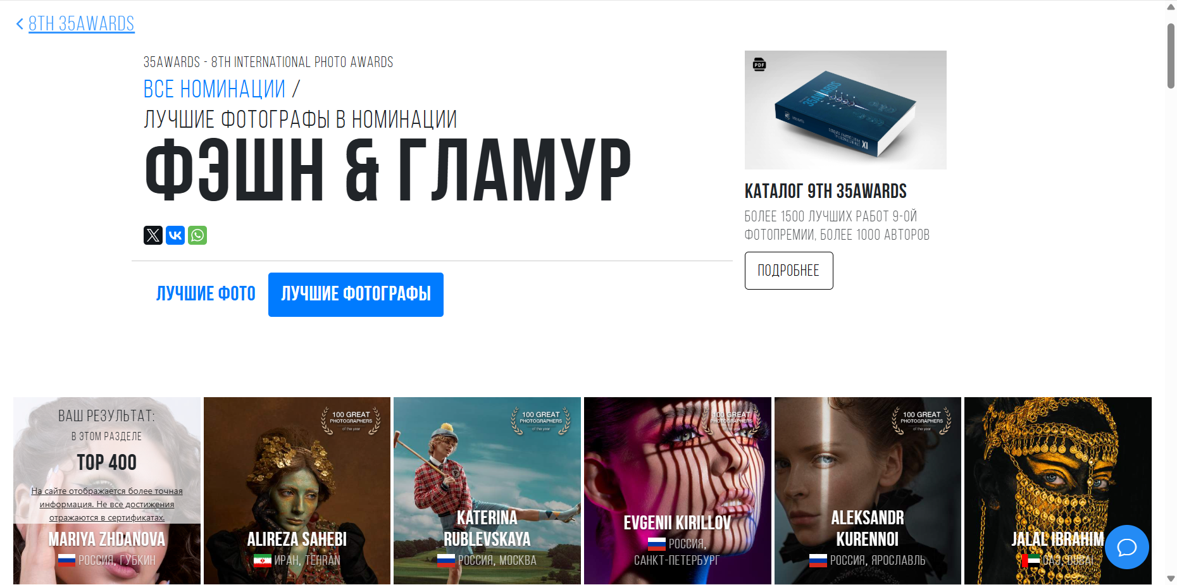Share the page on X (Twitter)
This screenshot has height=585, width=1177.
pos(153,235)
